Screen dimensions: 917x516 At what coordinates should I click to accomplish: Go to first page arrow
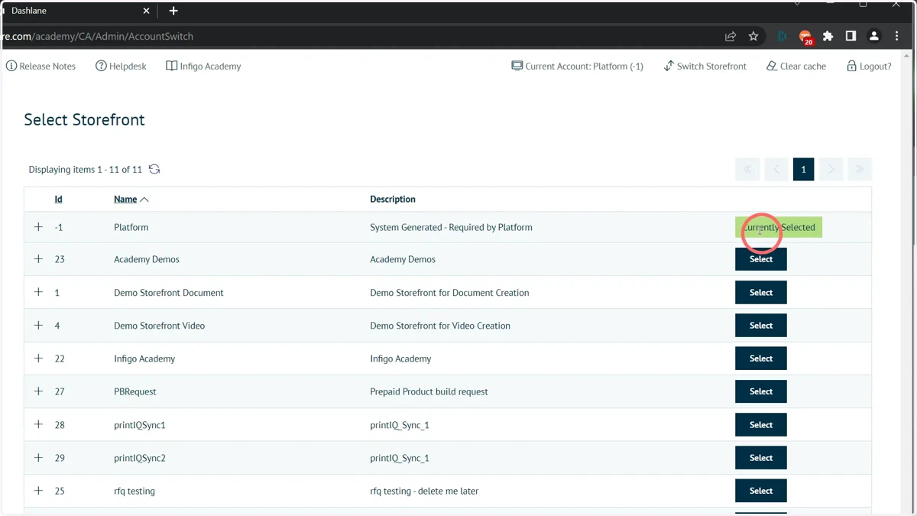coord(747,169)
